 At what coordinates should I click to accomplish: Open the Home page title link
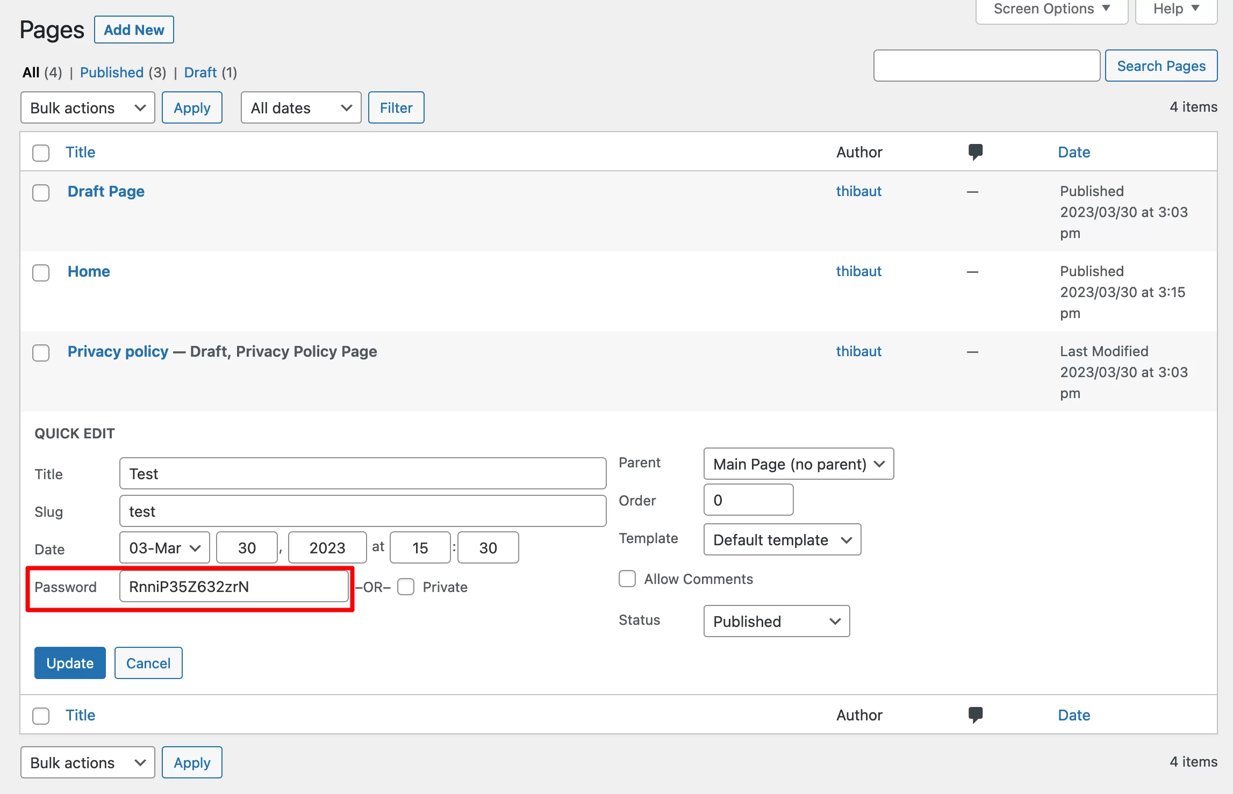point(89,271)
